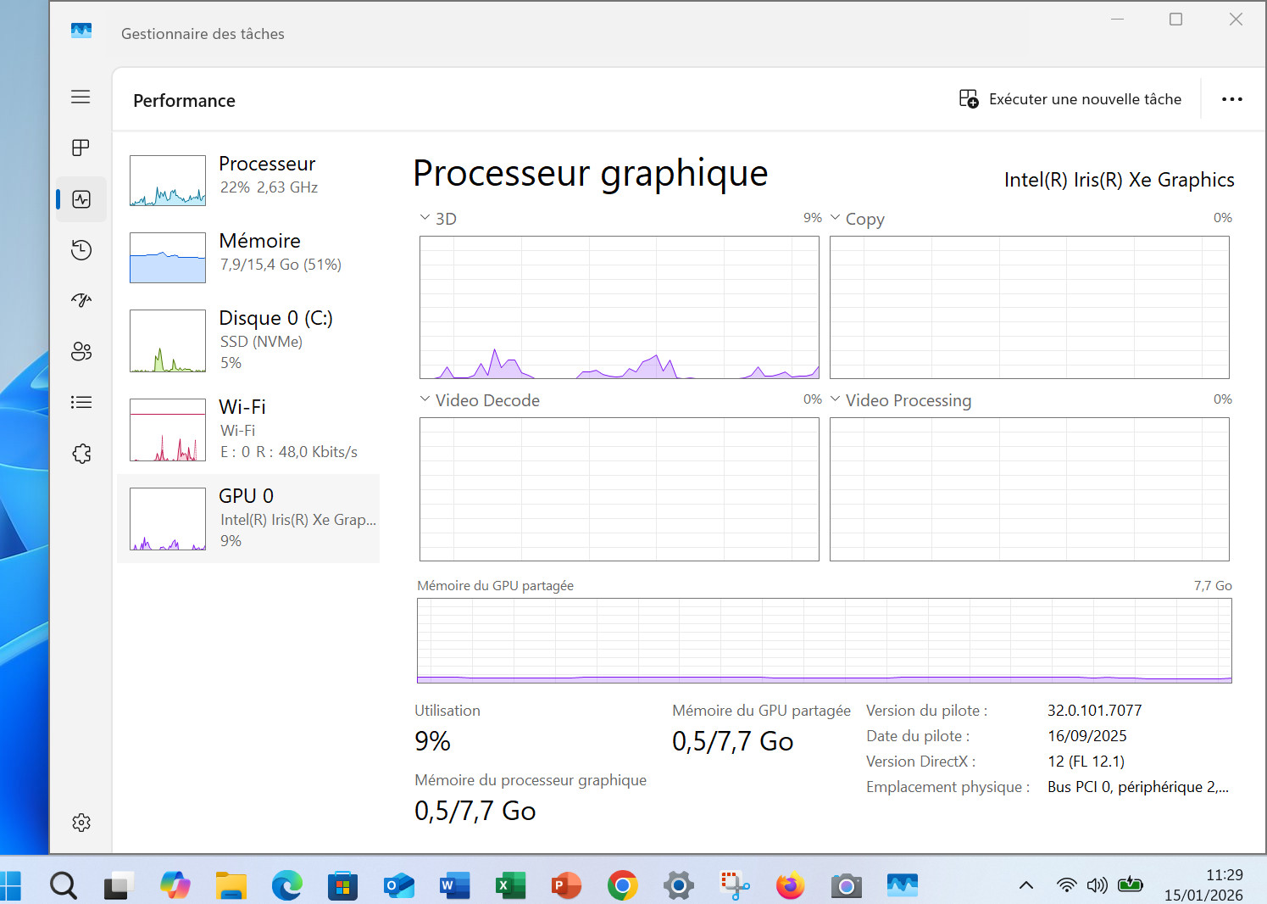Open Task Manager settings gear

pos(81,823)
